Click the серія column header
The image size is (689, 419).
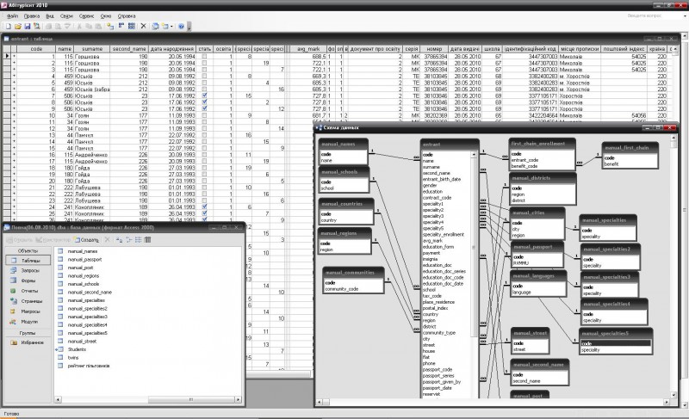click(412, 49)
